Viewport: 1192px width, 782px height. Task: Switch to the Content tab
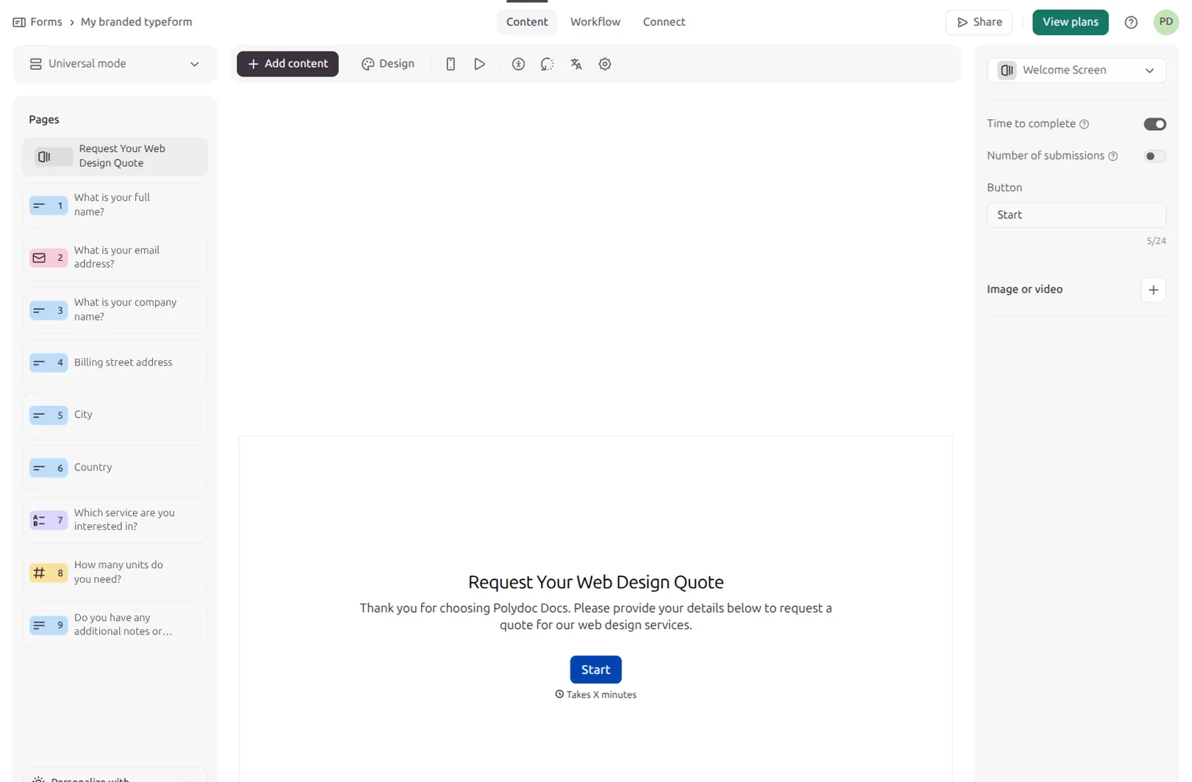527,22
